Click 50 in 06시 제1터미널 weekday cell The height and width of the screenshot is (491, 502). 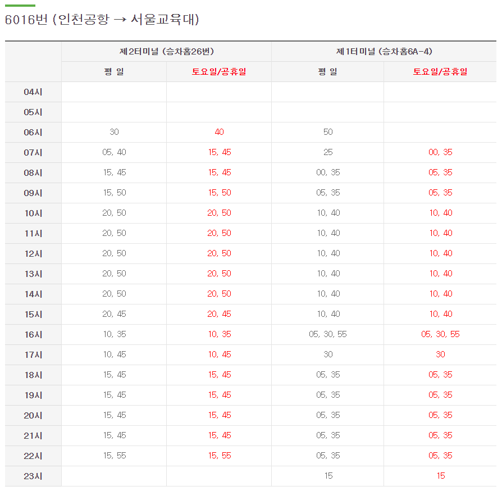click(x=328, y=132)
